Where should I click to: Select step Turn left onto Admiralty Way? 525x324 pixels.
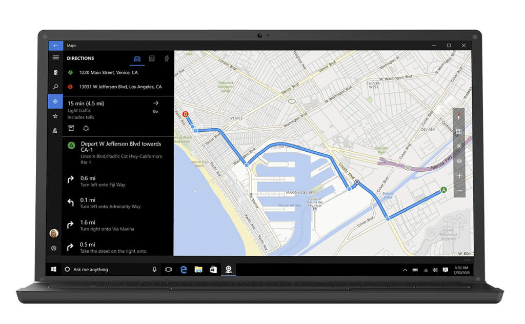[118, 203]
